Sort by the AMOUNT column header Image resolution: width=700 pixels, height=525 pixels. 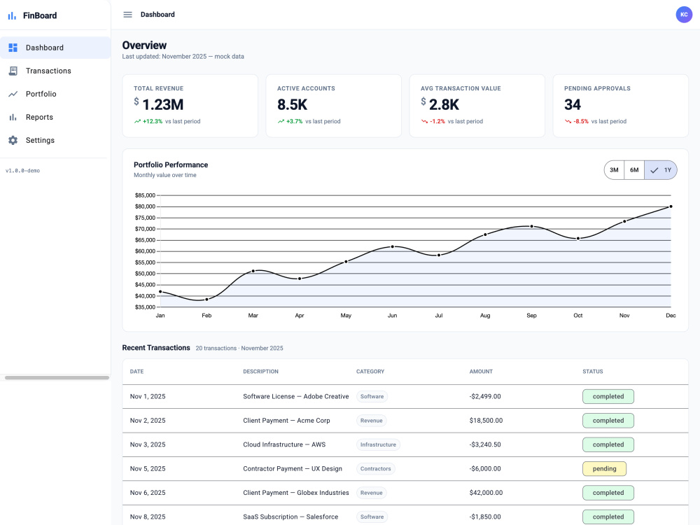click(x=481, y=372)
